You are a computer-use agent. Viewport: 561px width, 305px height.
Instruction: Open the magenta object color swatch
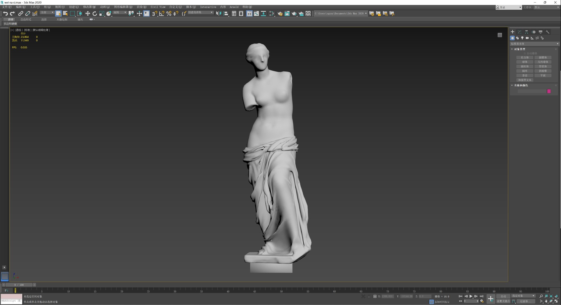549,91
